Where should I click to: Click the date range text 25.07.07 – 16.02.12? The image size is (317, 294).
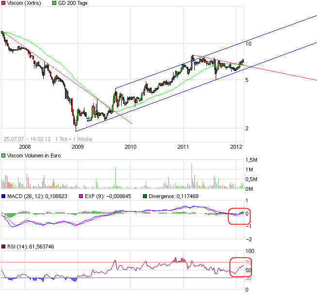click(27, 139)
